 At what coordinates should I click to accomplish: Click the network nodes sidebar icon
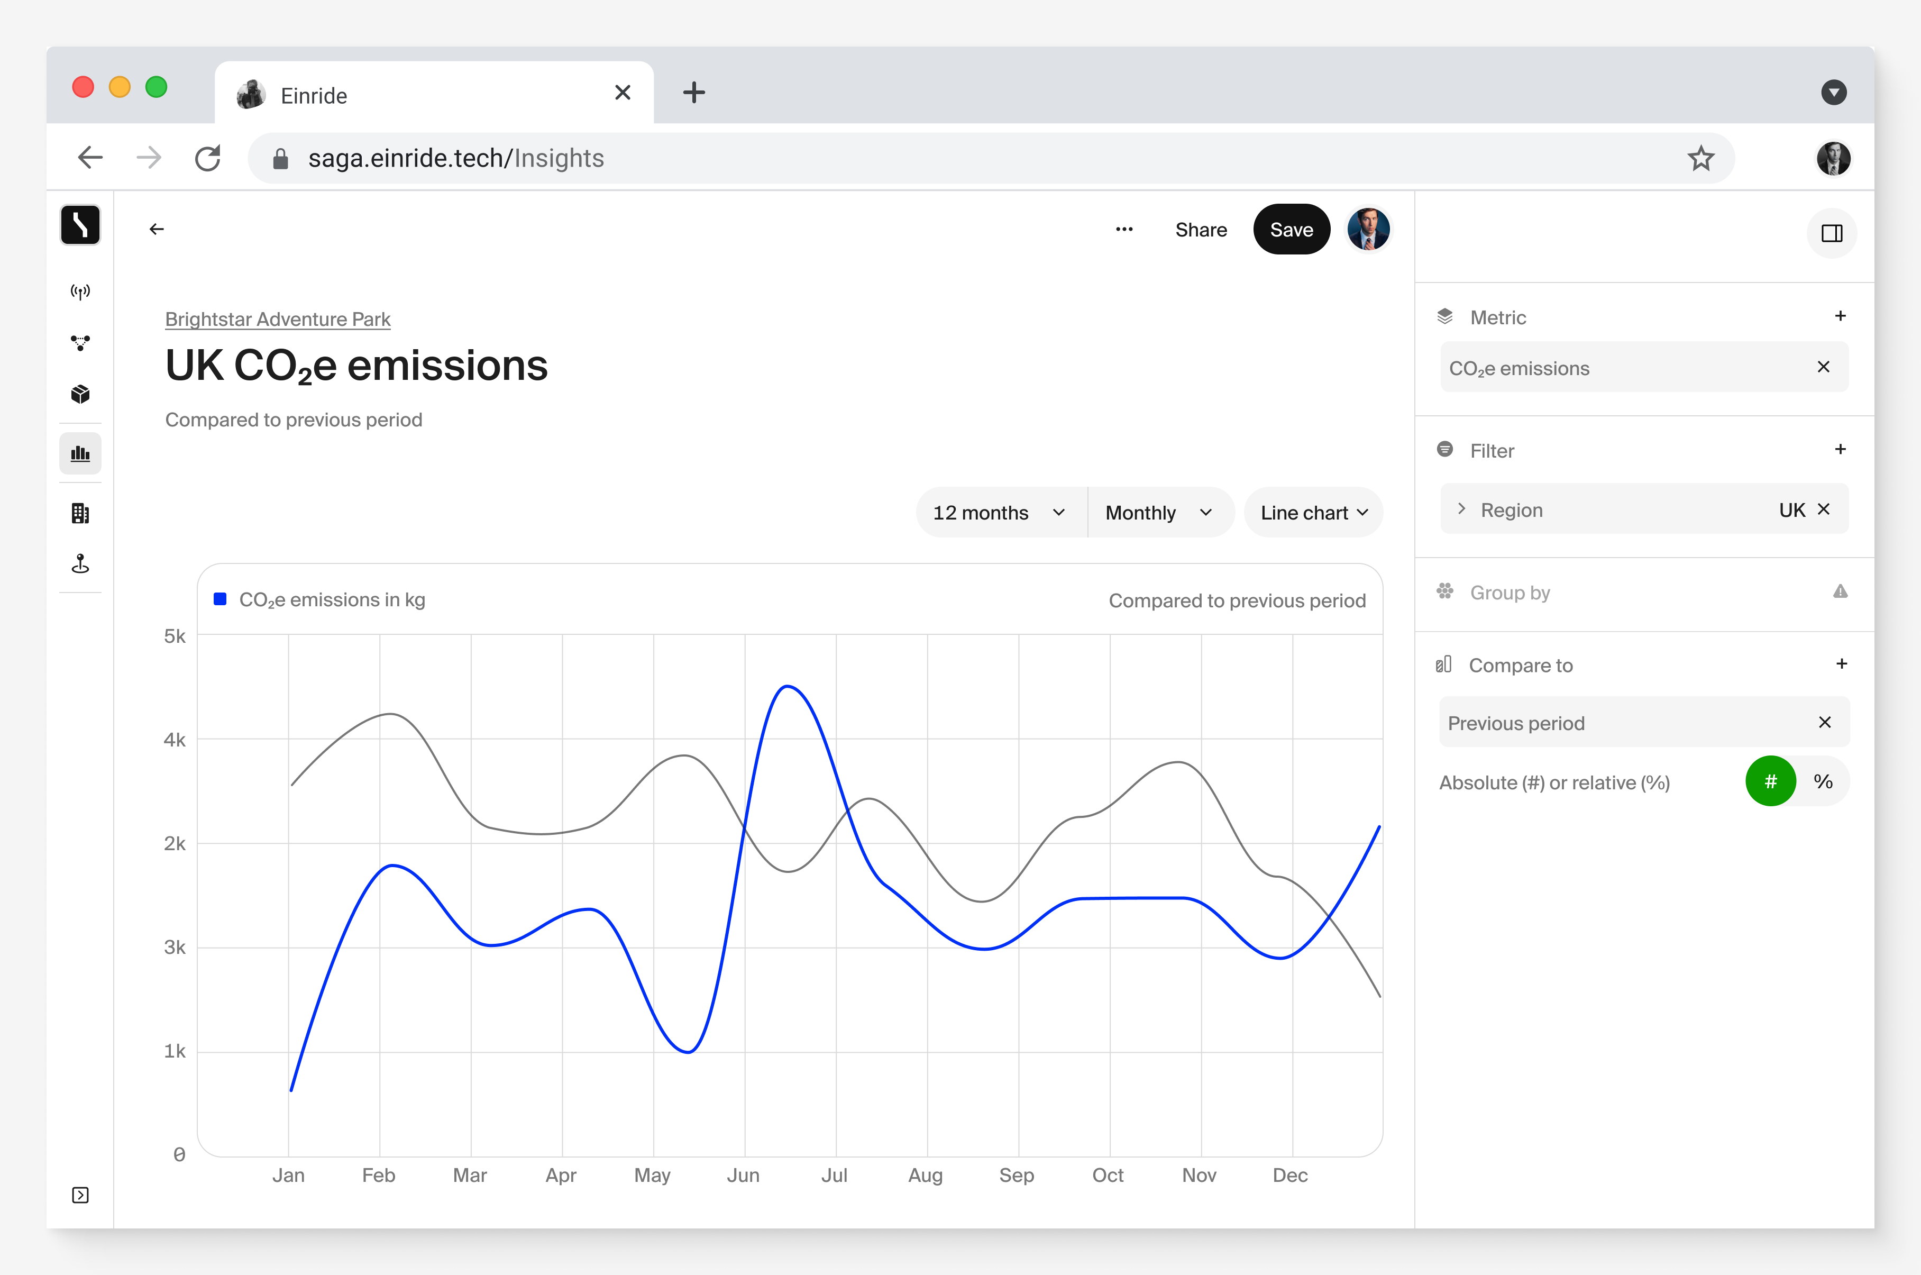pos(80,342)
